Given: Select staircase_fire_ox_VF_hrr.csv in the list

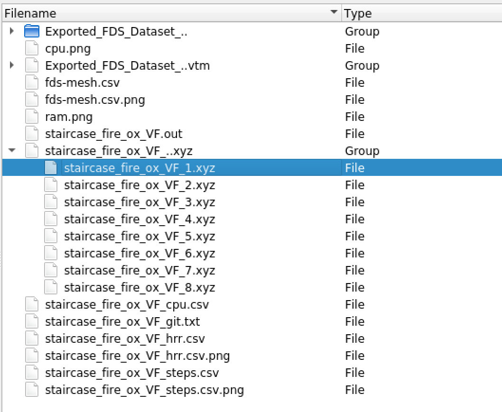Looking at the screenshot, I should 125,339.
